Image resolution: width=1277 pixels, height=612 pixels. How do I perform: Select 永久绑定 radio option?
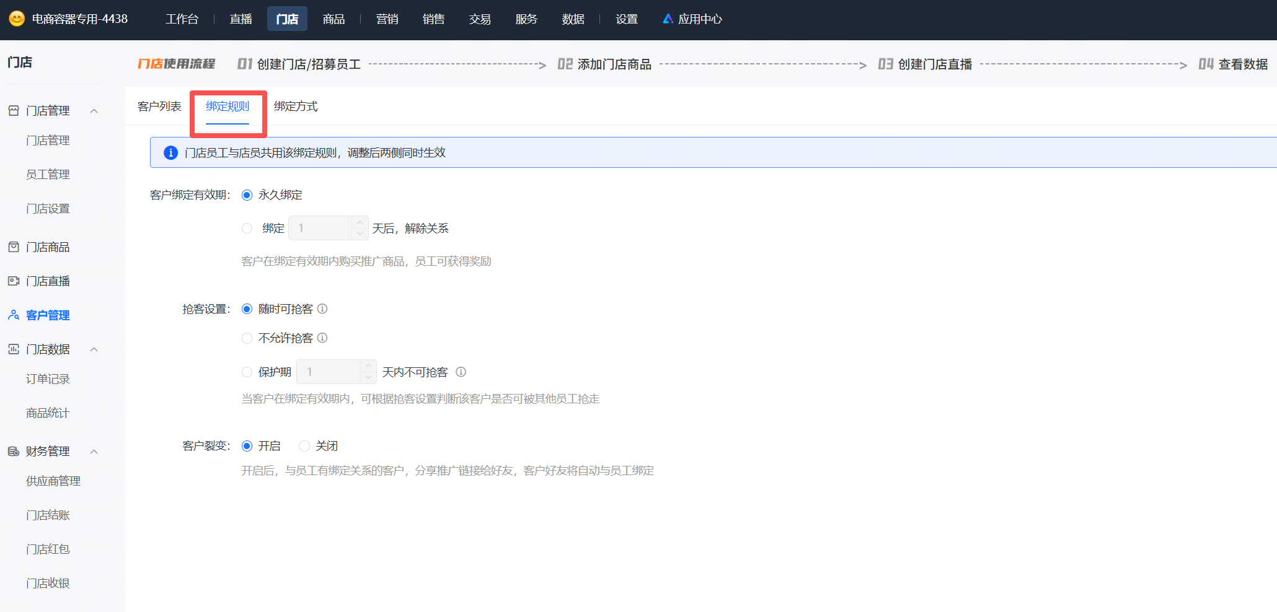(247, 195)
